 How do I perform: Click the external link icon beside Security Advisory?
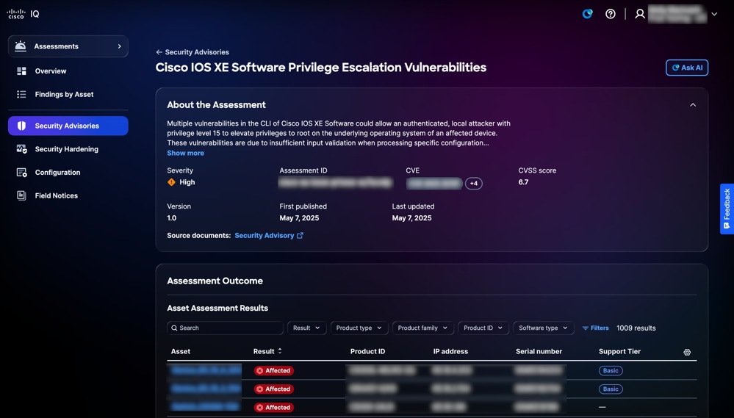(x=300, y=236)
